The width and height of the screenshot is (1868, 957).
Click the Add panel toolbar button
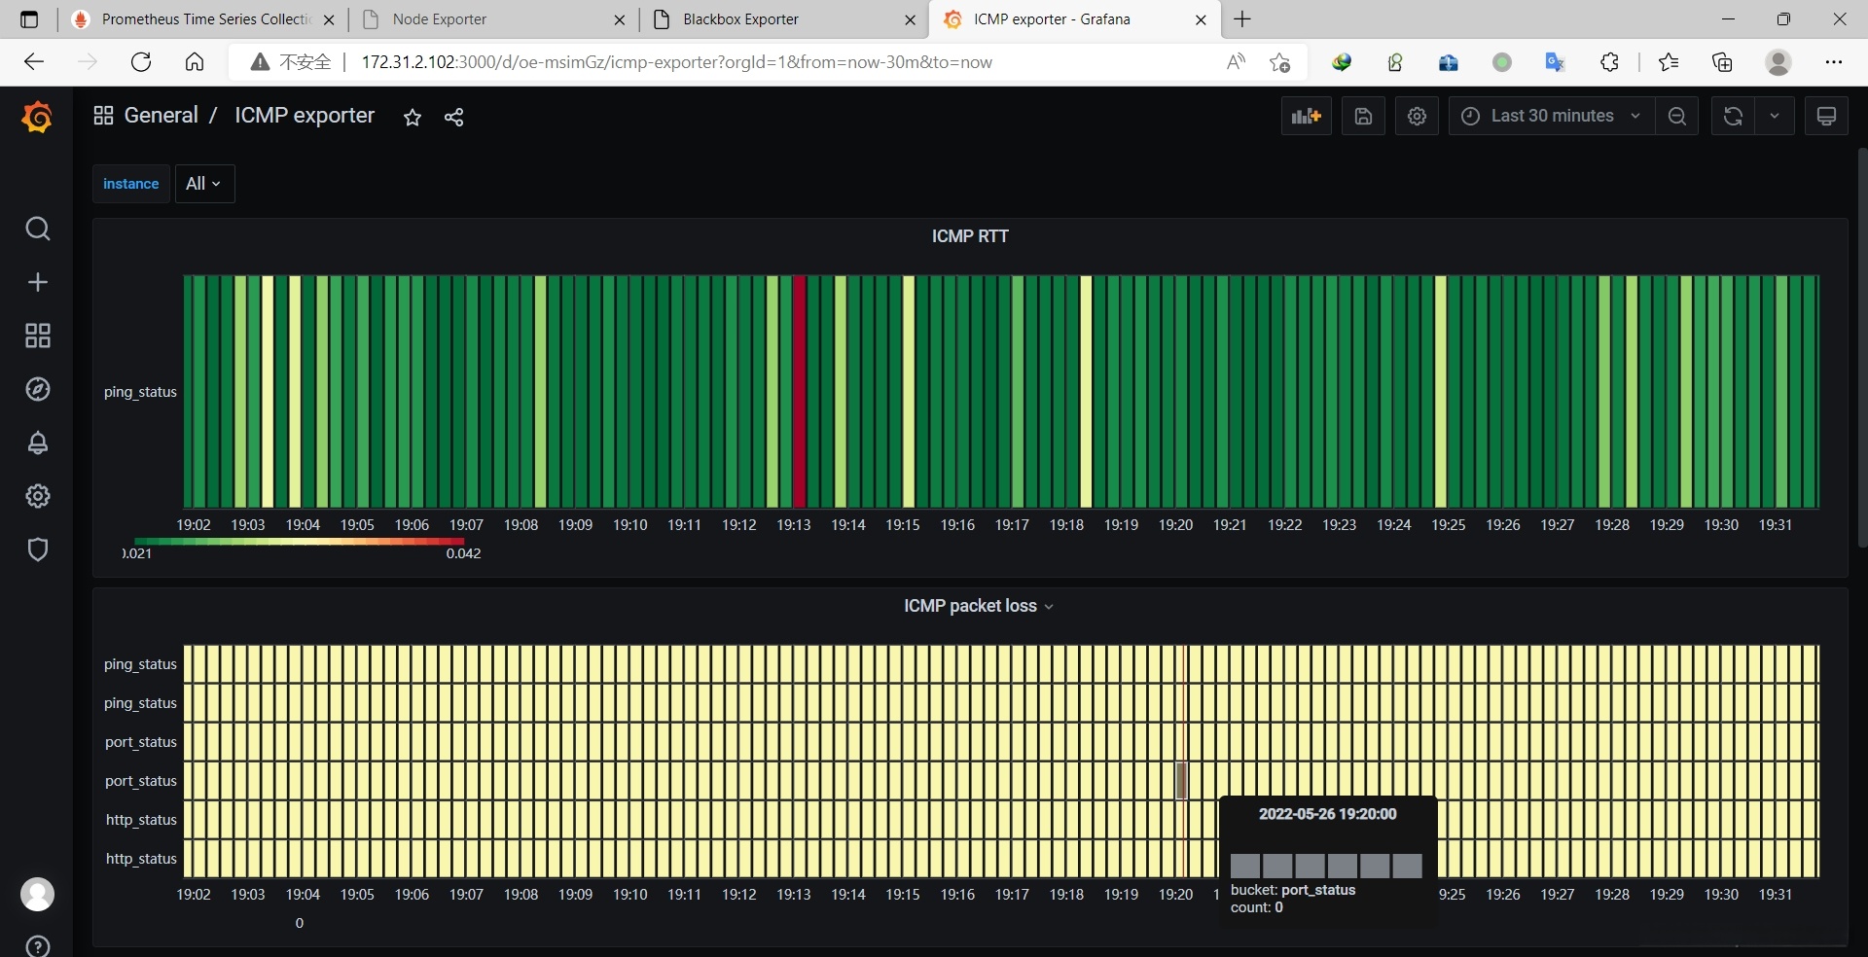point(1306,117)
